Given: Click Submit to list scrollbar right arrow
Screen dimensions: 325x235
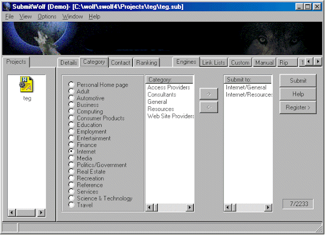Looking at the screenshot, I should pos(268,207).
